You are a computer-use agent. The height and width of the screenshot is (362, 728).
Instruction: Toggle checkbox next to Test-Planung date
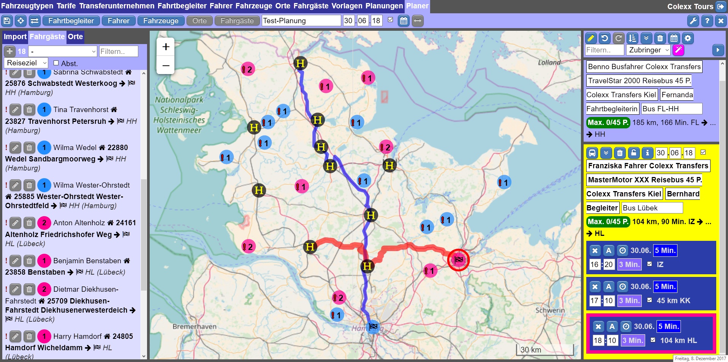coord(390,20)
